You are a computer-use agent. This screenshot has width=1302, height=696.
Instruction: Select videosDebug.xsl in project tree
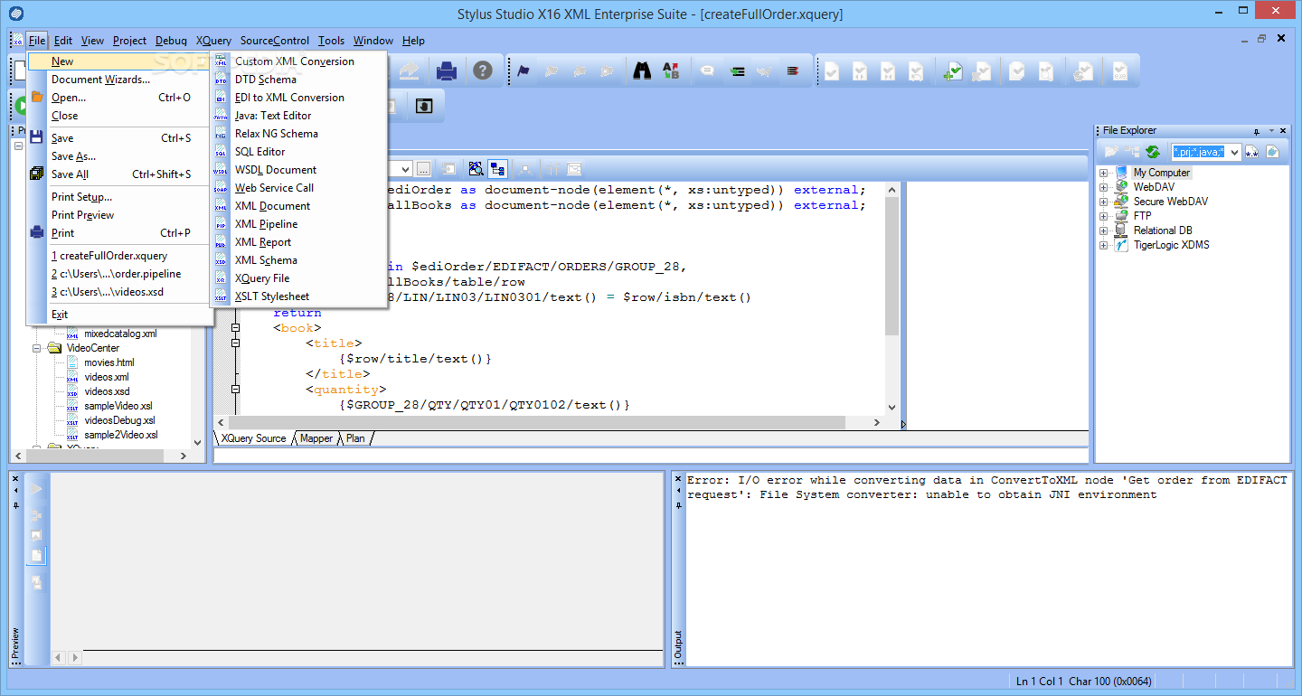pyautogui.click(x=119, y=420)
